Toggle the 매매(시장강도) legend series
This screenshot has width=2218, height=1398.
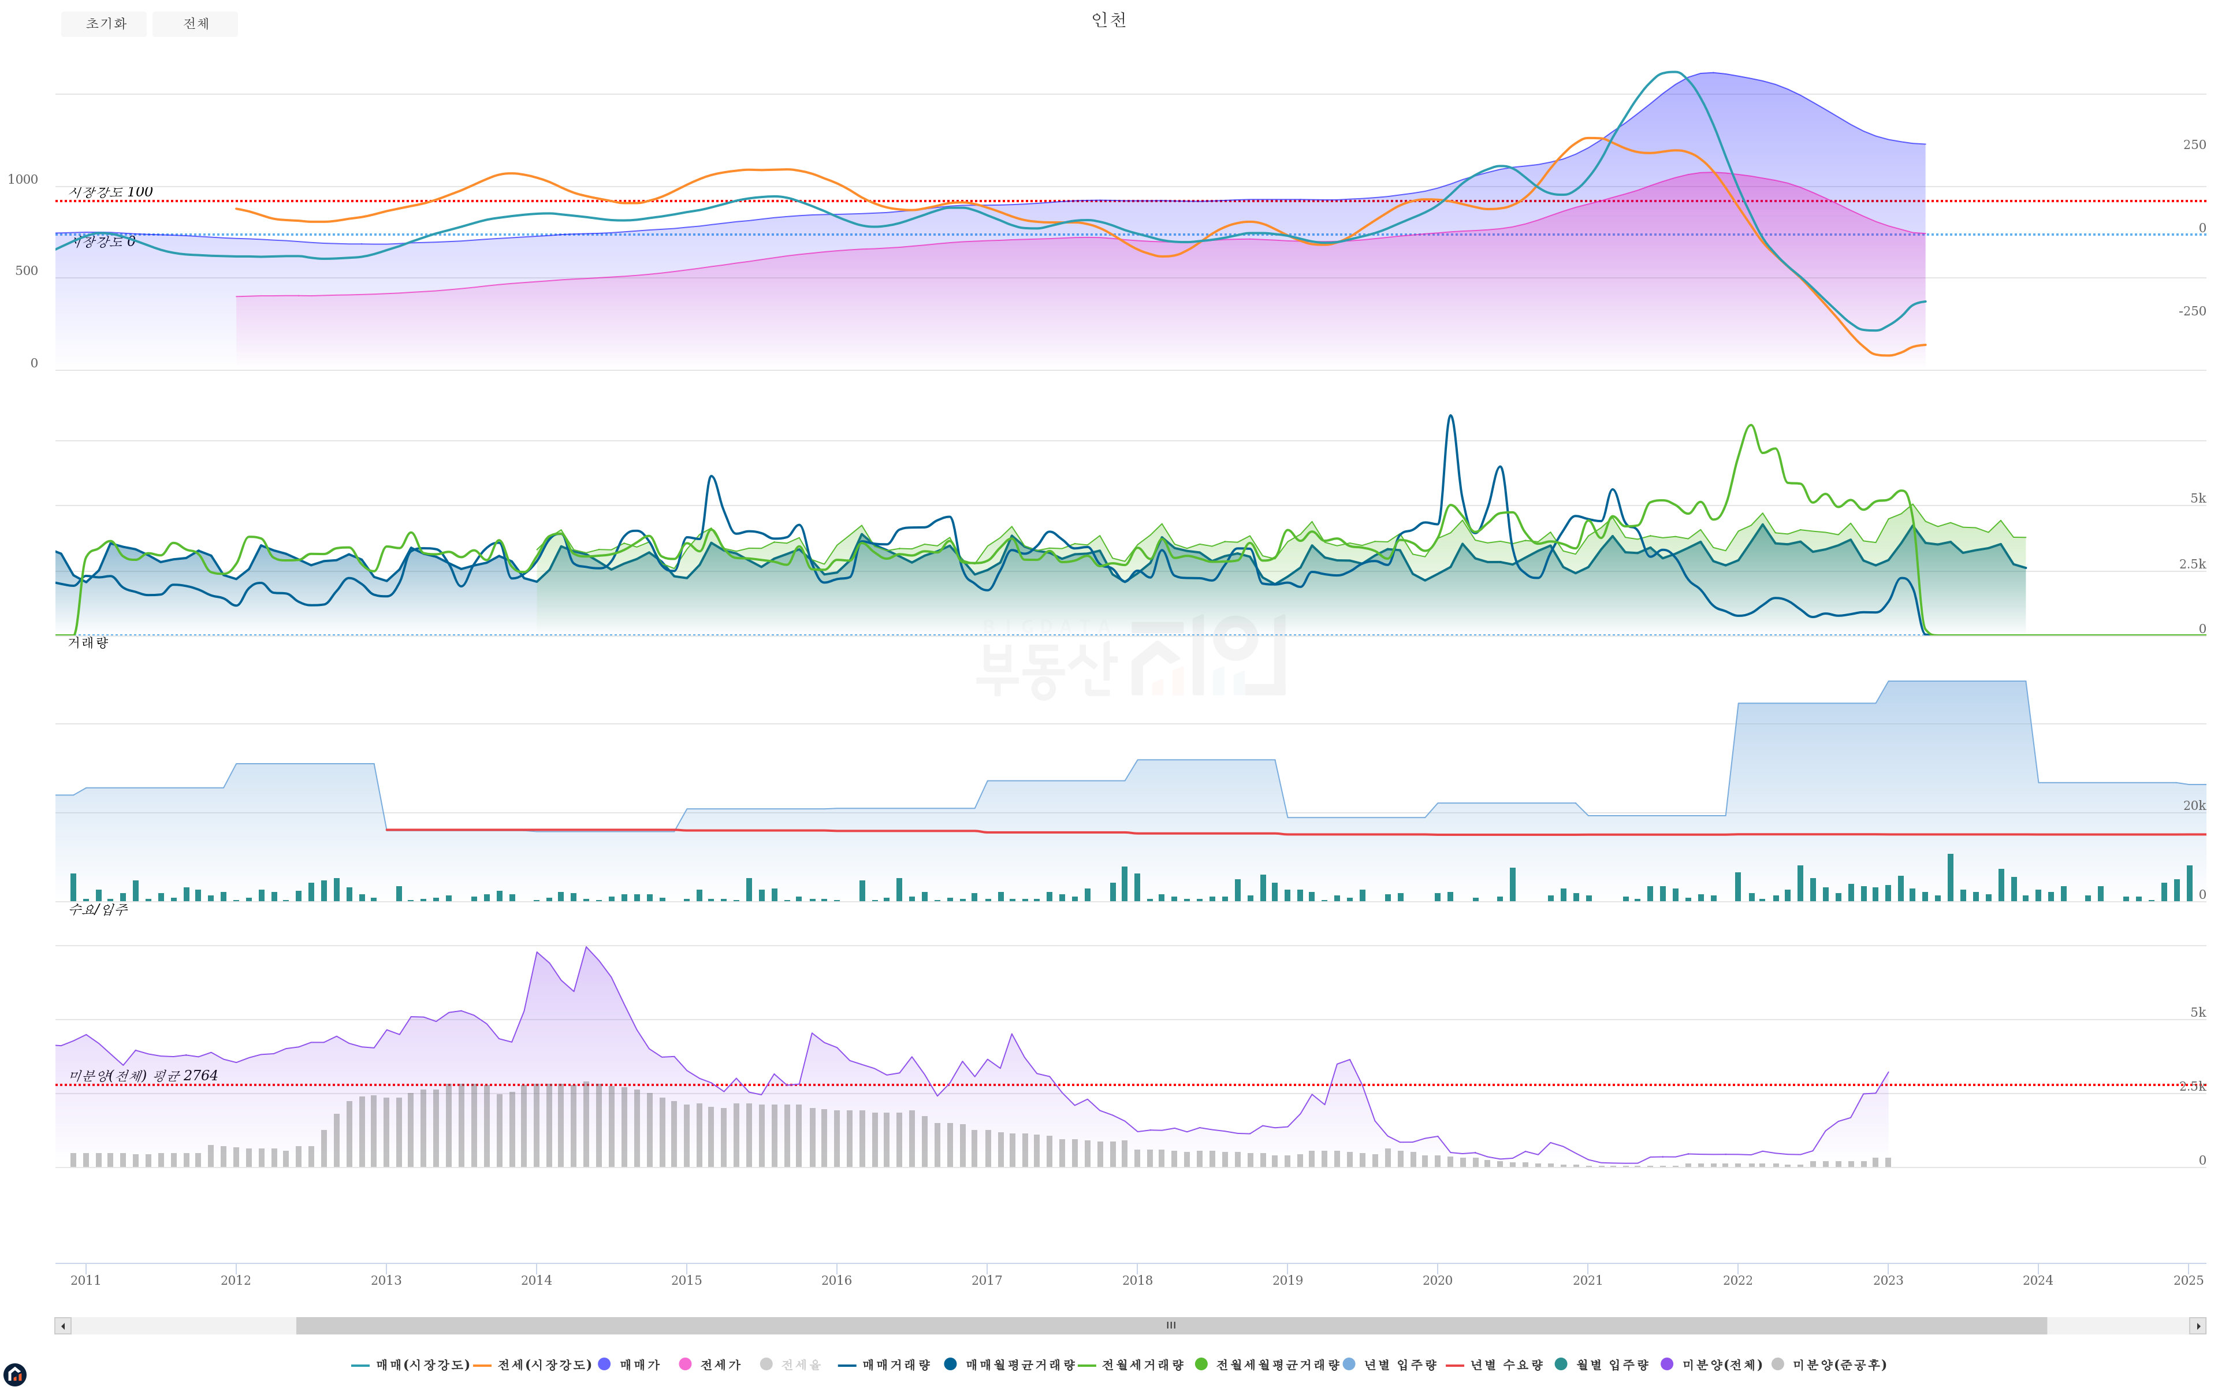(x=422, y=1364)
